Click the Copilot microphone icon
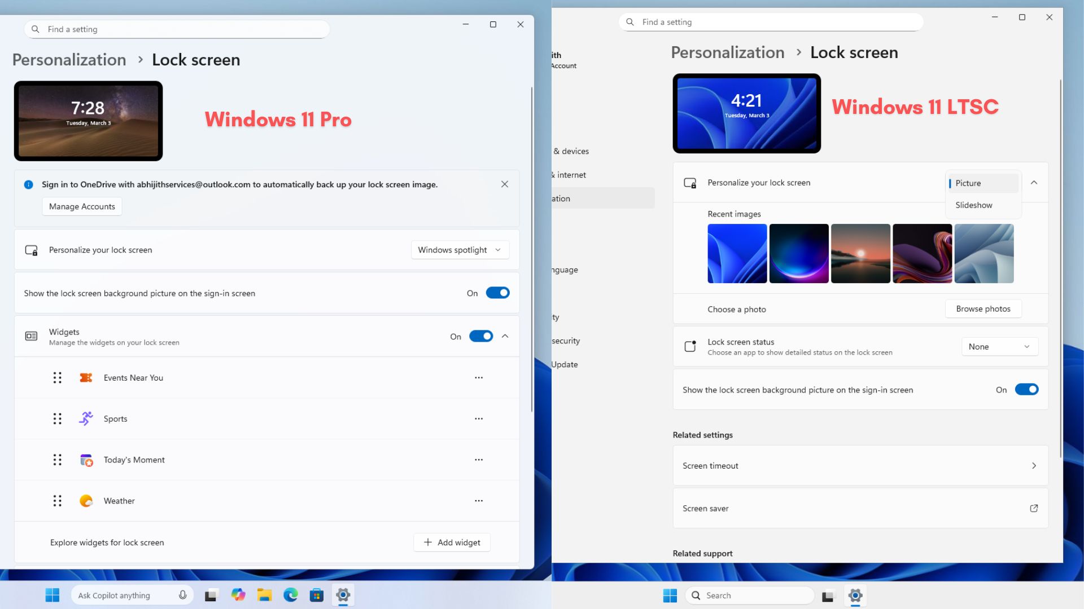This screenshot has width=1084, height=609. [182, 595]
